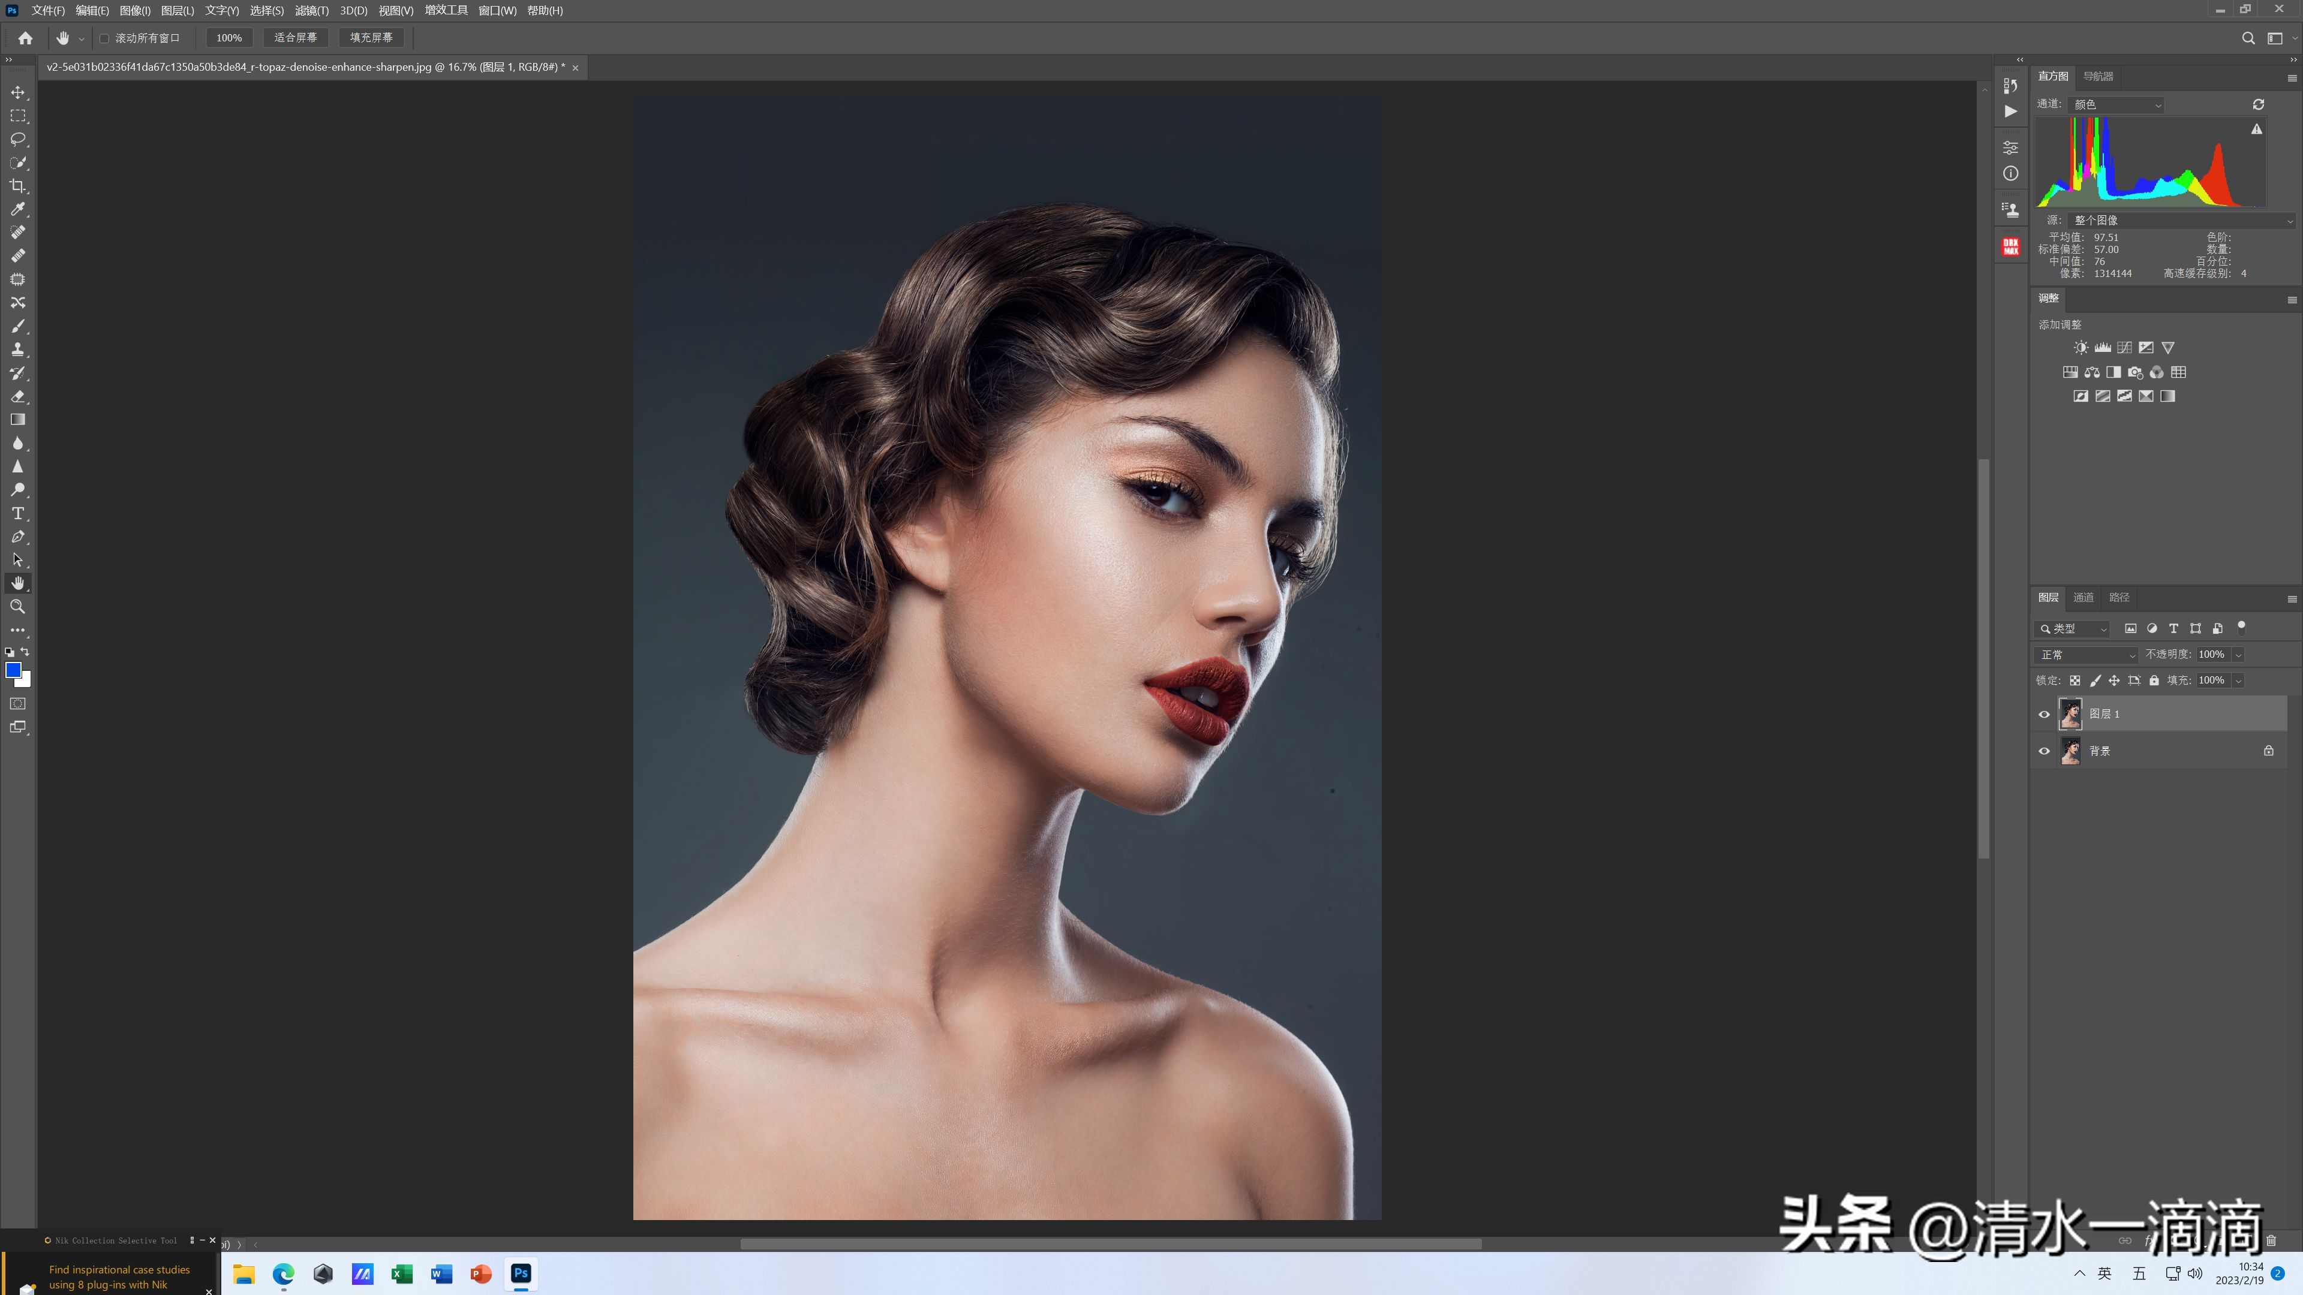Select the Crop tool
This screenshot has height=1295, width=2303.
(18, 186)
